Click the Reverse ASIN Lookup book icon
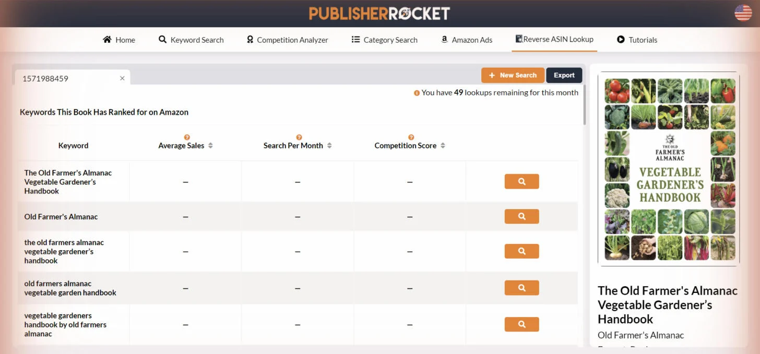 point(519,39)
